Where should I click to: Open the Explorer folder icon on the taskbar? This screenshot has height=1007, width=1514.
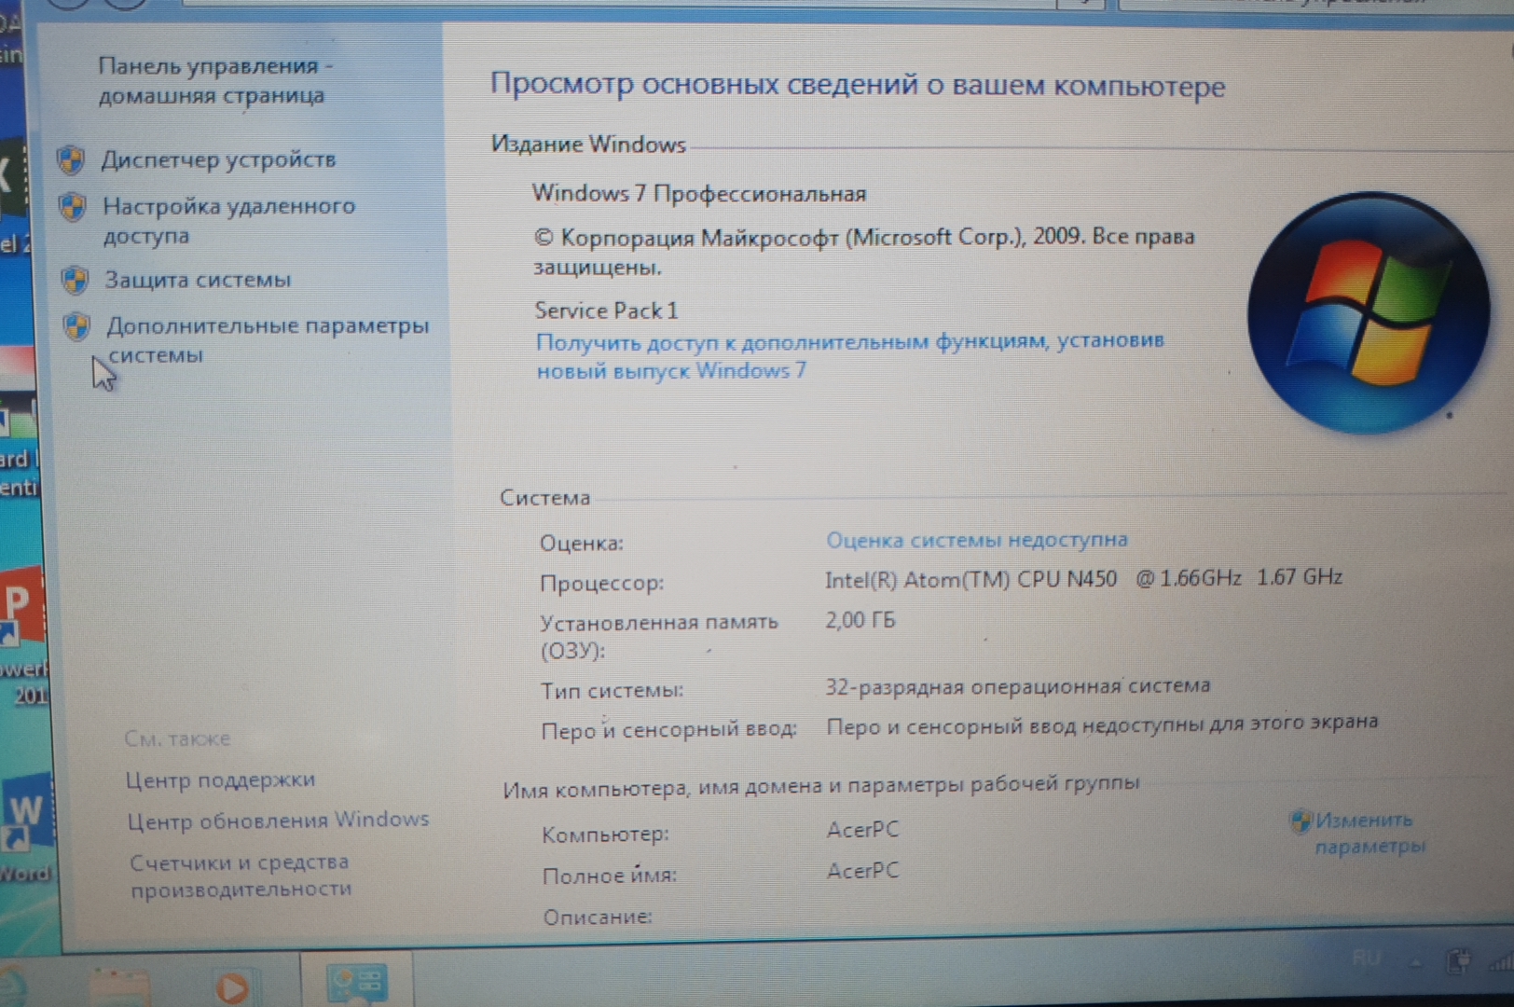click(x=119, y=986)
